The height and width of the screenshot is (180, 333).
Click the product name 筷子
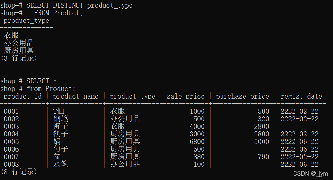pyautogui.click(x=60, y=134)
